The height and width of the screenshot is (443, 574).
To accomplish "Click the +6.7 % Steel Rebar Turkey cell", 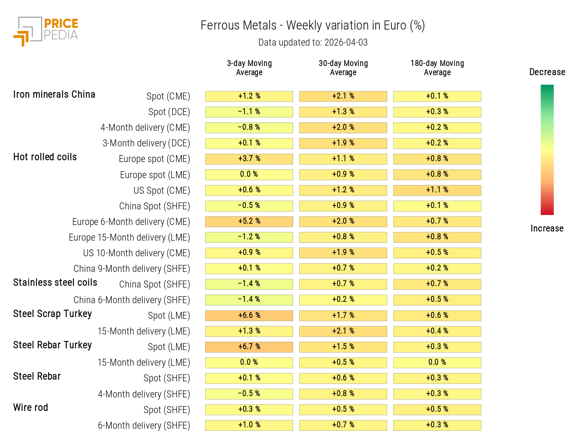I will (x=249, y=347).
